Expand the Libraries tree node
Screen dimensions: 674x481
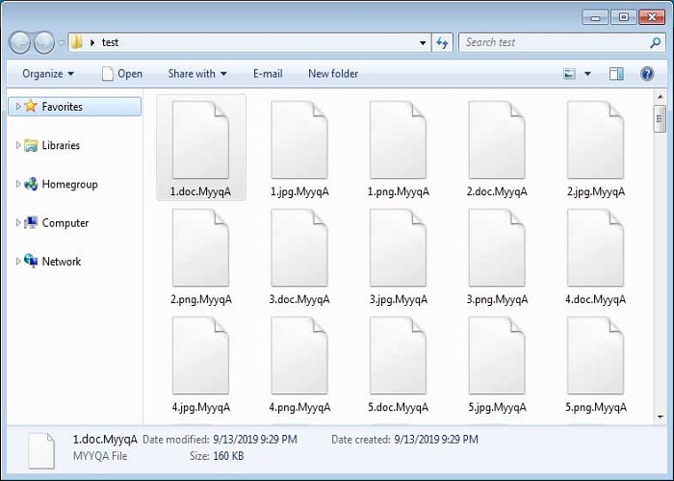click(17, 145)
